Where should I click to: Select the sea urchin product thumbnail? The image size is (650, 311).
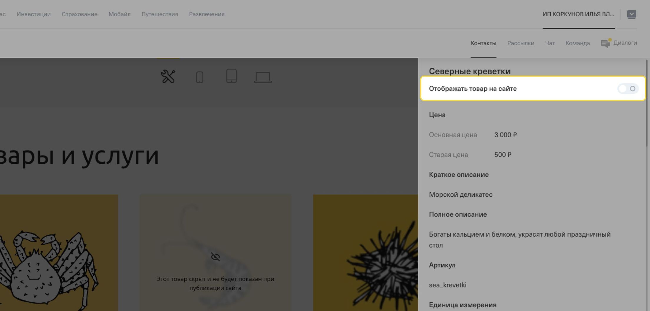(x=366, y=253)
